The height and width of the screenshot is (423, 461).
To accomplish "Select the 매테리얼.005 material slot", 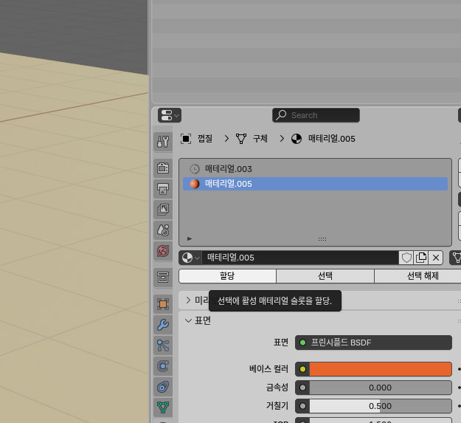I will click(315, 184).
